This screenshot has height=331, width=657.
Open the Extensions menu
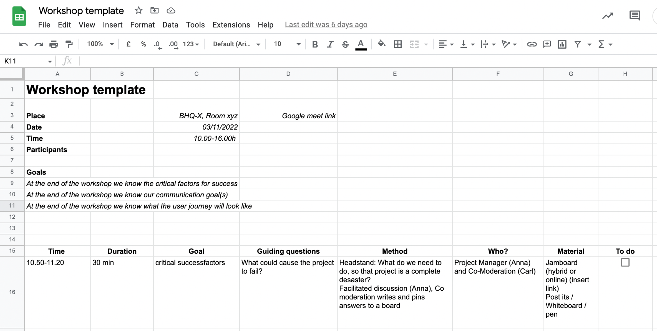point(231,25)
